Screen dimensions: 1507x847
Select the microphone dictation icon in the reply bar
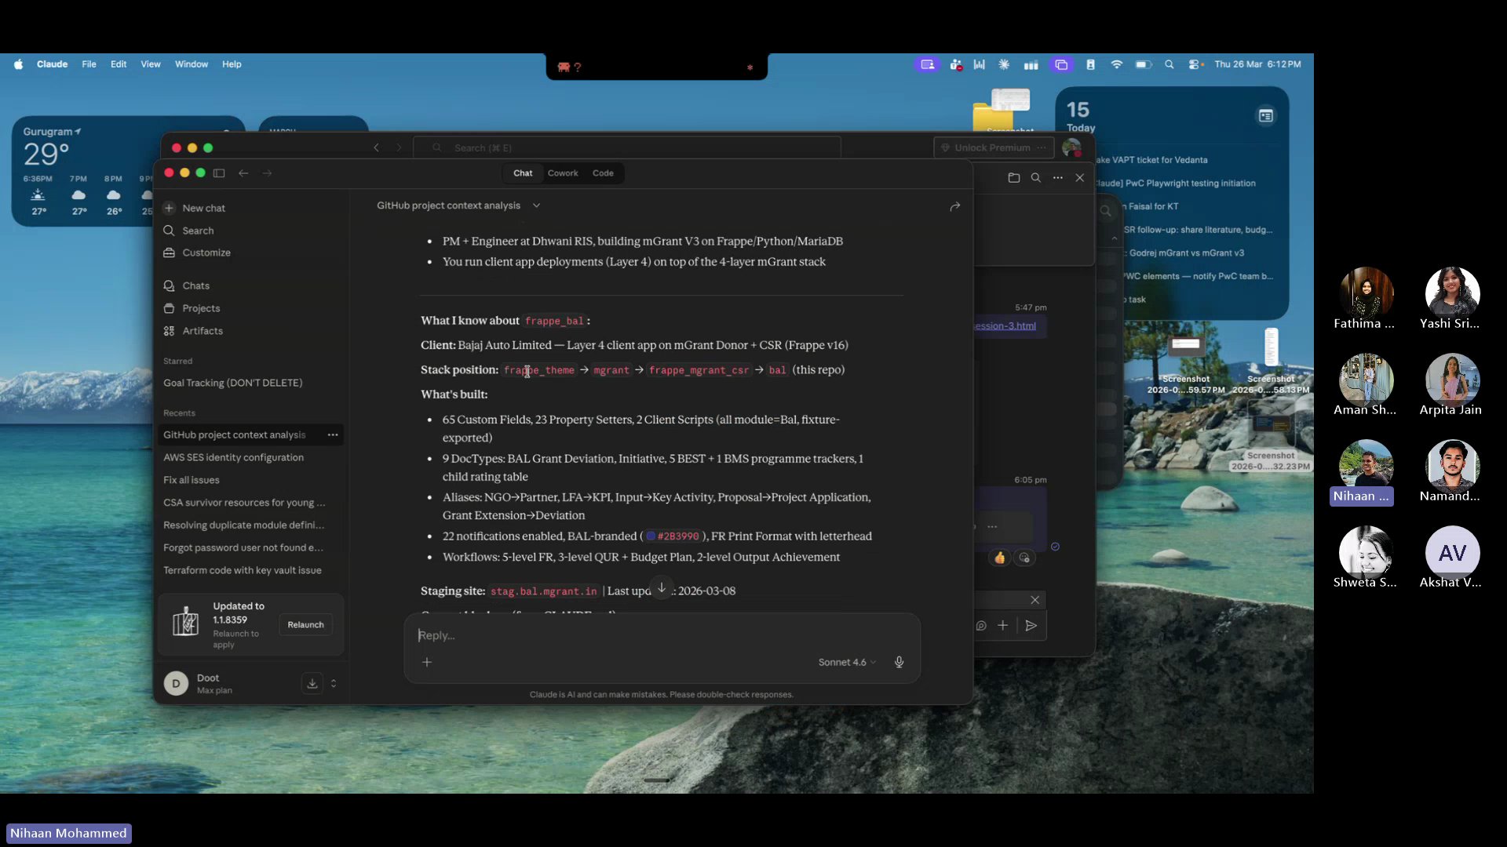899,662
